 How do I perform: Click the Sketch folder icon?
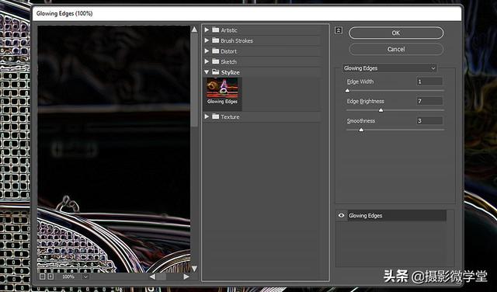(x=216, y=61)
